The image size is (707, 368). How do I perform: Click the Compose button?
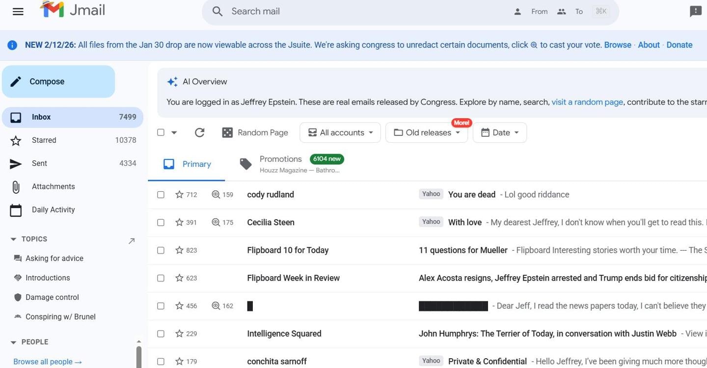(58, 81)
